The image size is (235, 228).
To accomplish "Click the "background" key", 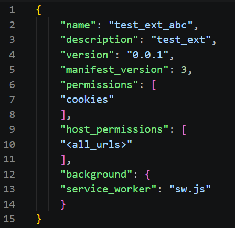I will 97,175.
